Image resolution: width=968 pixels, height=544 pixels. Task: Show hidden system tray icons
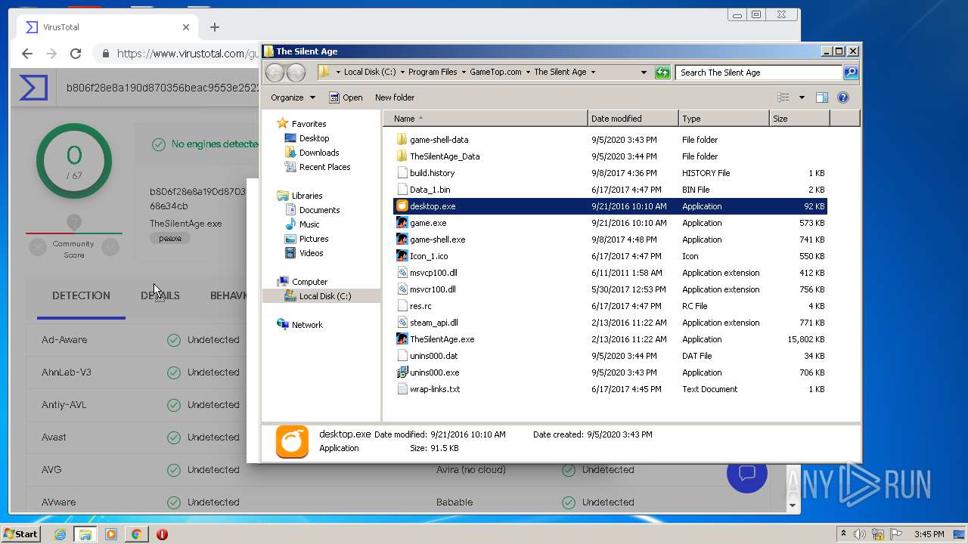click(x=843, y=534)
